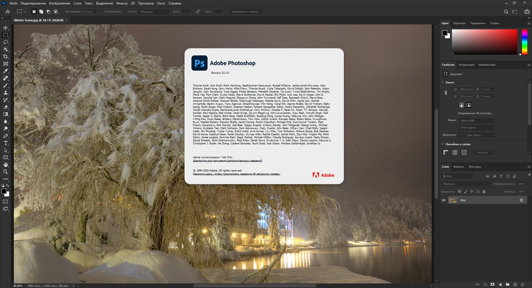The height and width of the screenshot is (288, 532).
Task: Toggle the Сглаживание checkbox
Action: [101, 12]
